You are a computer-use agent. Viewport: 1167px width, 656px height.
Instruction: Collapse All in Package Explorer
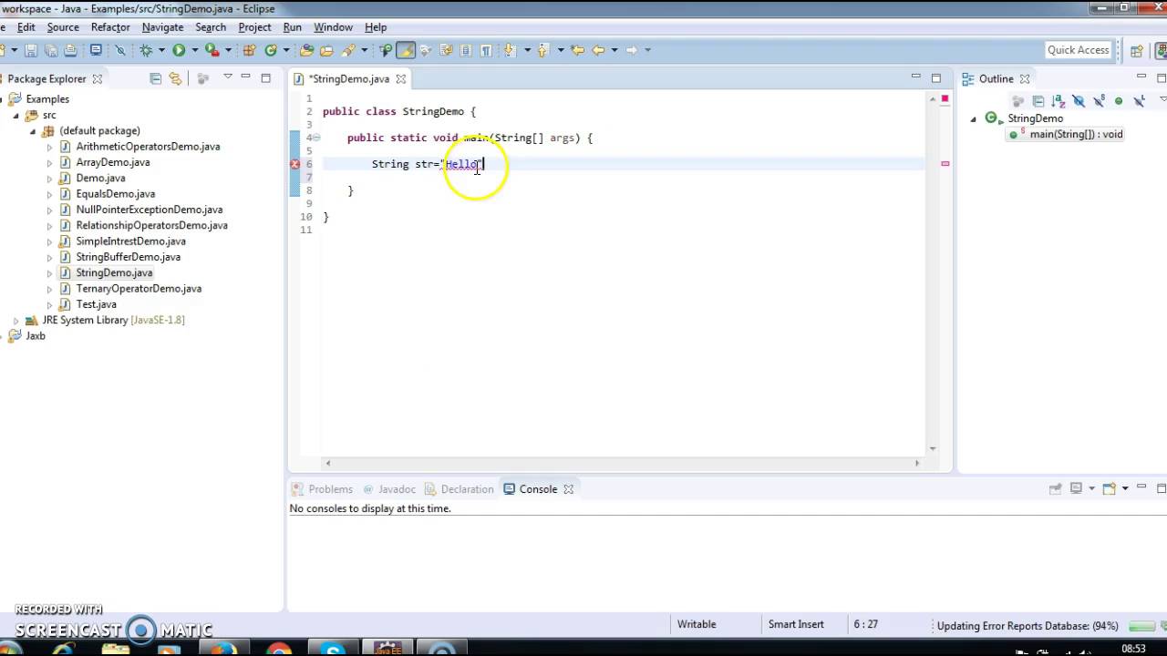[155, 79]
